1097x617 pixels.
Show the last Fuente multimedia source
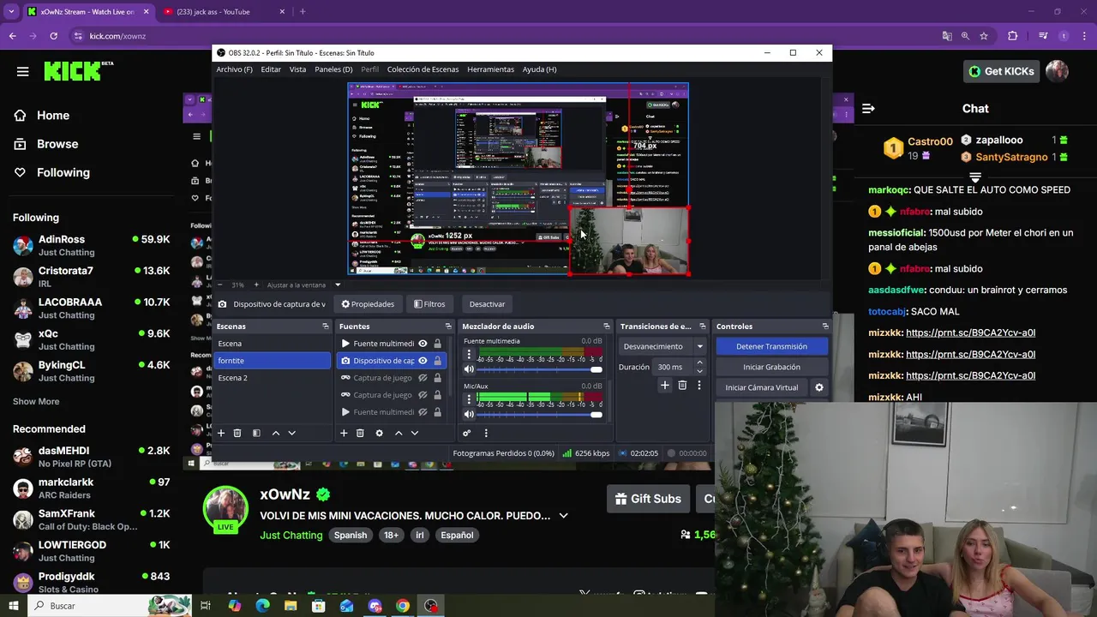coord(423,412)
